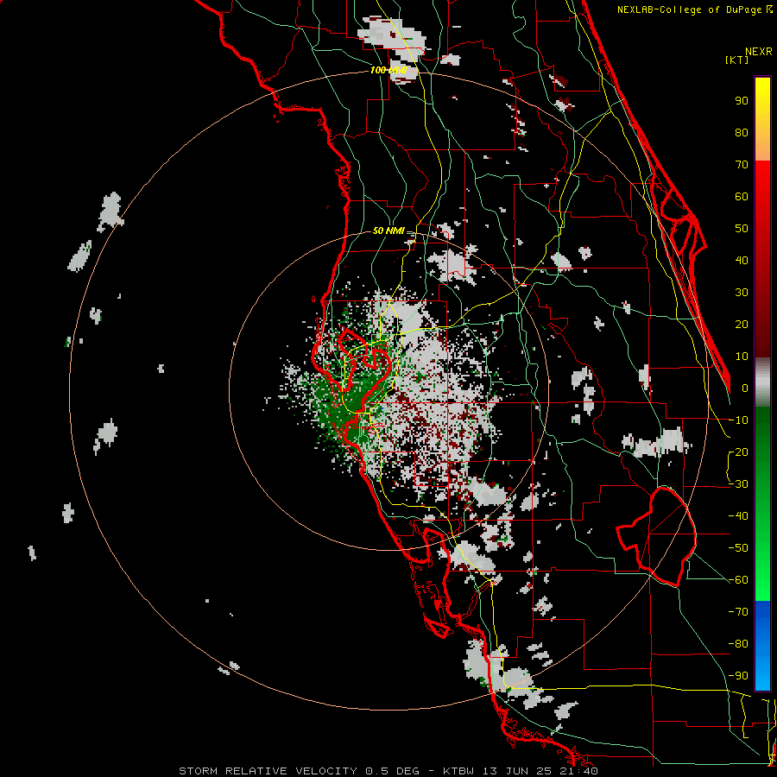The width and height of the screenshot is (777, 777).
Task: Click the 50 NMI range ring label
Action: pos(388,231)
